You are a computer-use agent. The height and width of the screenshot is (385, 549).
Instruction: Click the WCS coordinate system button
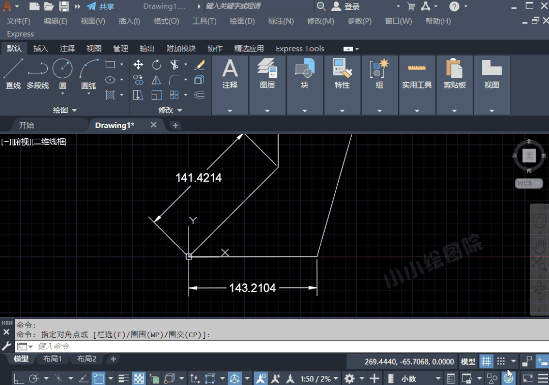click(529, 184)
